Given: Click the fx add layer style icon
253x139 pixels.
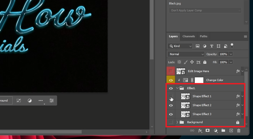Looking at the screenshot, I should point(200,131).
